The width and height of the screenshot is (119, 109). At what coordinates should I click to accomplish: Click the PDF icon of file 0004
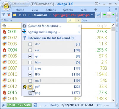tap(4, 50)
